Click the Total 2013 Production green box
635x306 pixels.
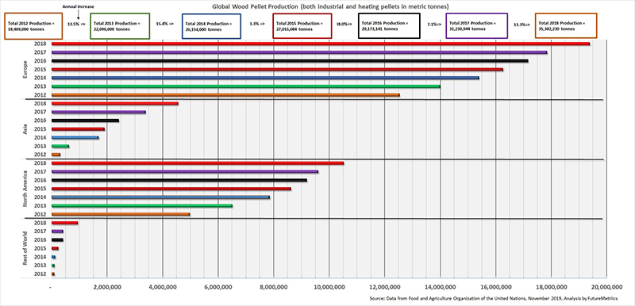[x=120, y=26]
